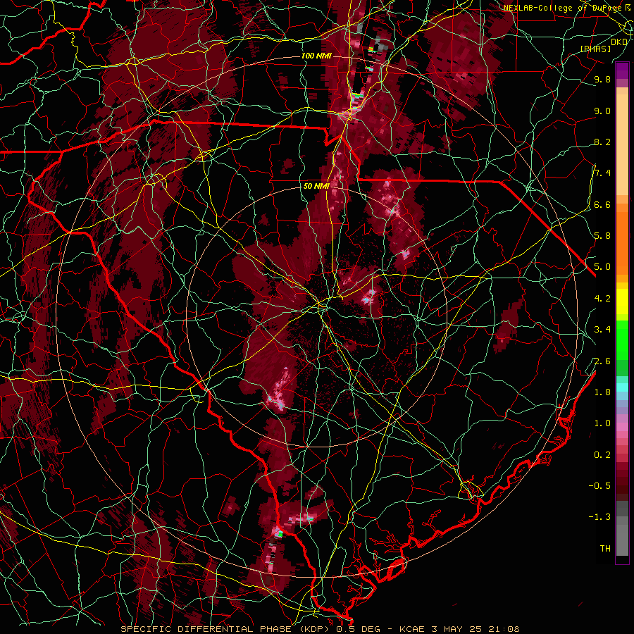Viewport: 634px width, 634px height.
Task: Click the 5.8 scale value
Action: [x=602, y=235]
